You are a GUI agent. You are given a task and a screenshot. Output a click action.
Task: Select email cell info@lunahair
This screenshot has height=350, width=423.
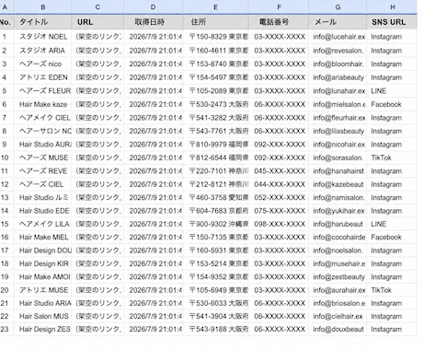pyautogui.click(x=337, y=91)
